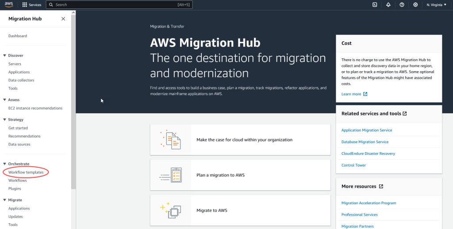Open Professional Services link
The image size is (453, 229).
pyautogui.click(x=359, y=214)
